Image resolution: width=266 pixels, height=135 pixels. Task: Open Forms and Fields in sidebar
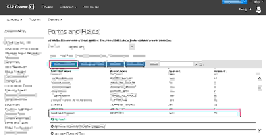coord(16,123)
